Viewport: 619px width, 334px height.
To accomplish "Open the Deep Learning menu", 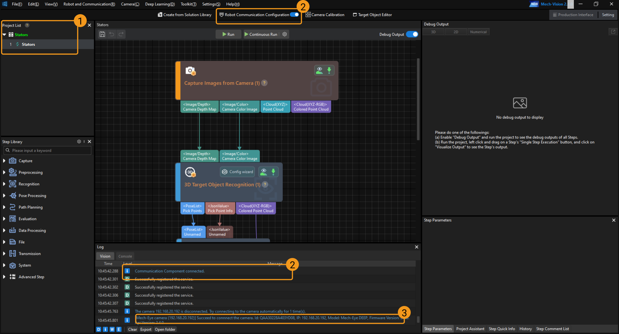I will pos(160,4).
